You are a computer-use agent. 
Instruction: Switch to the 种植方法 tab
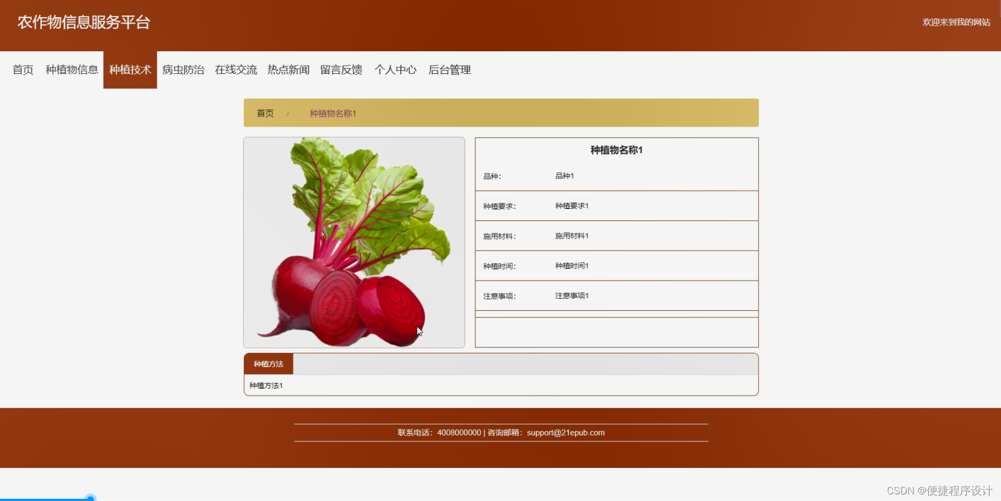coord(268,364)
